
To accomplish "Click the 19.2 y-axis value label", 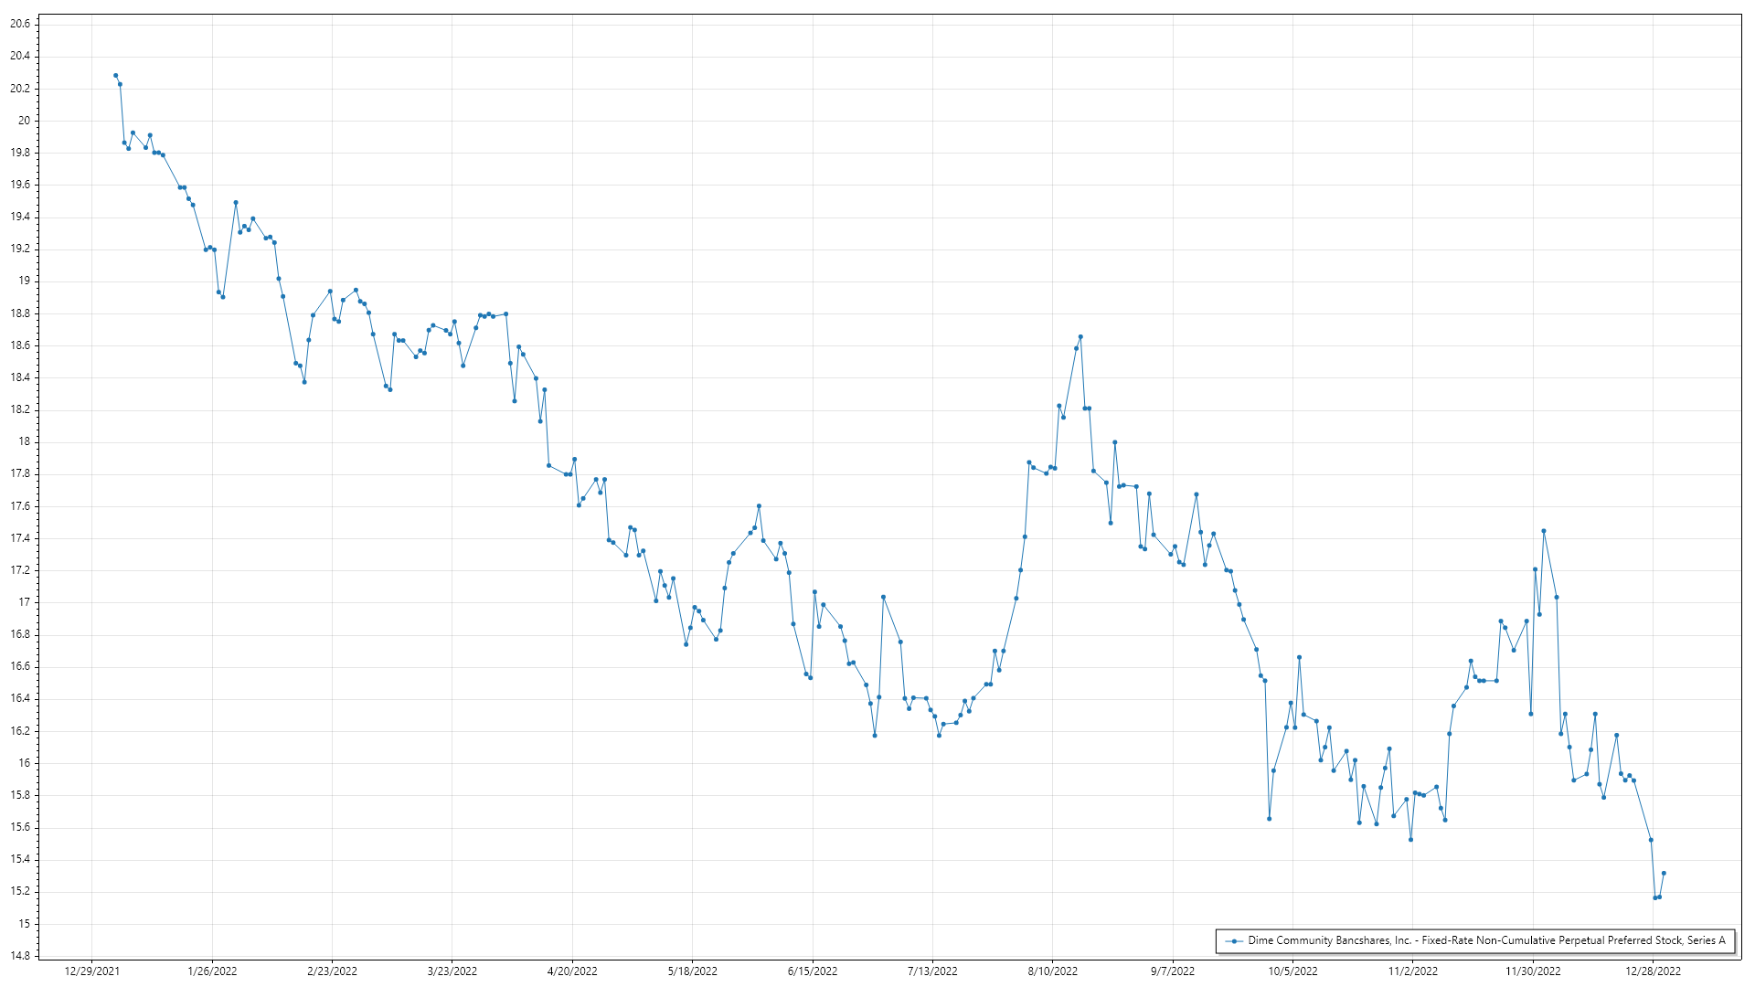I will point(20,249).
